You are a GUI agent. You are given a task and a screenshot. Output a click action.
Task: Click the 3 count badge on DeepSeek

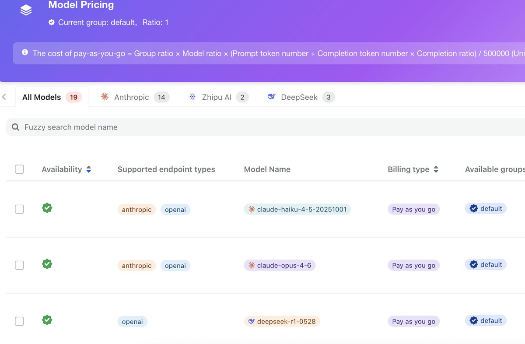pos(329,97)
